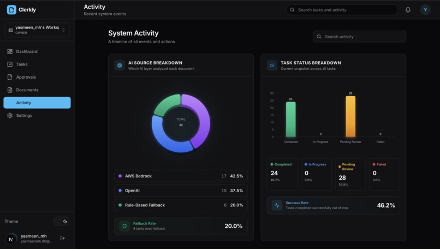Click the 53.8% pending review percentage
The image size is (440, 249).
click(343, 185)
